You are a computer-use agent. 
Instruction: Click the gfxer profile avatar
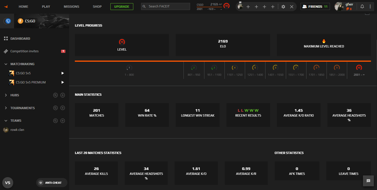[x=339, y=7]
